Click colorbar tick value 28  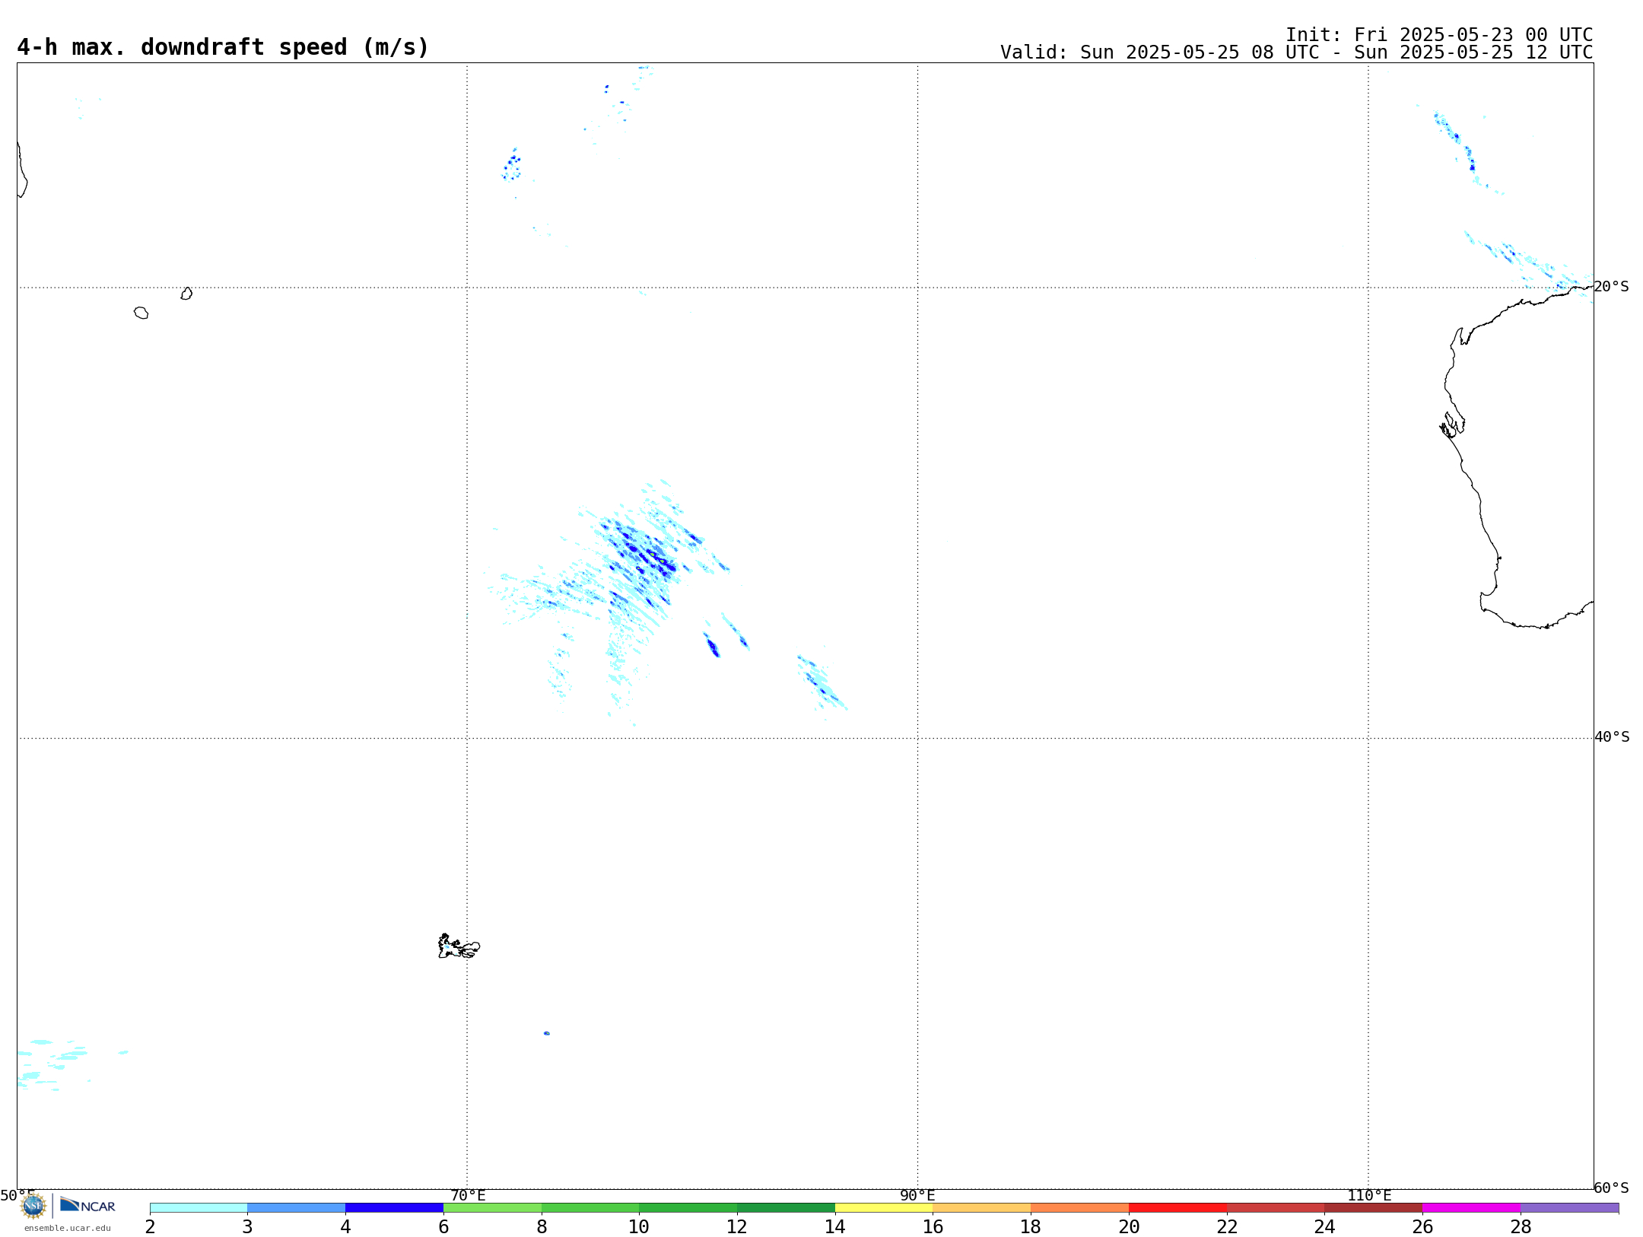(x=1521, y=1226)
